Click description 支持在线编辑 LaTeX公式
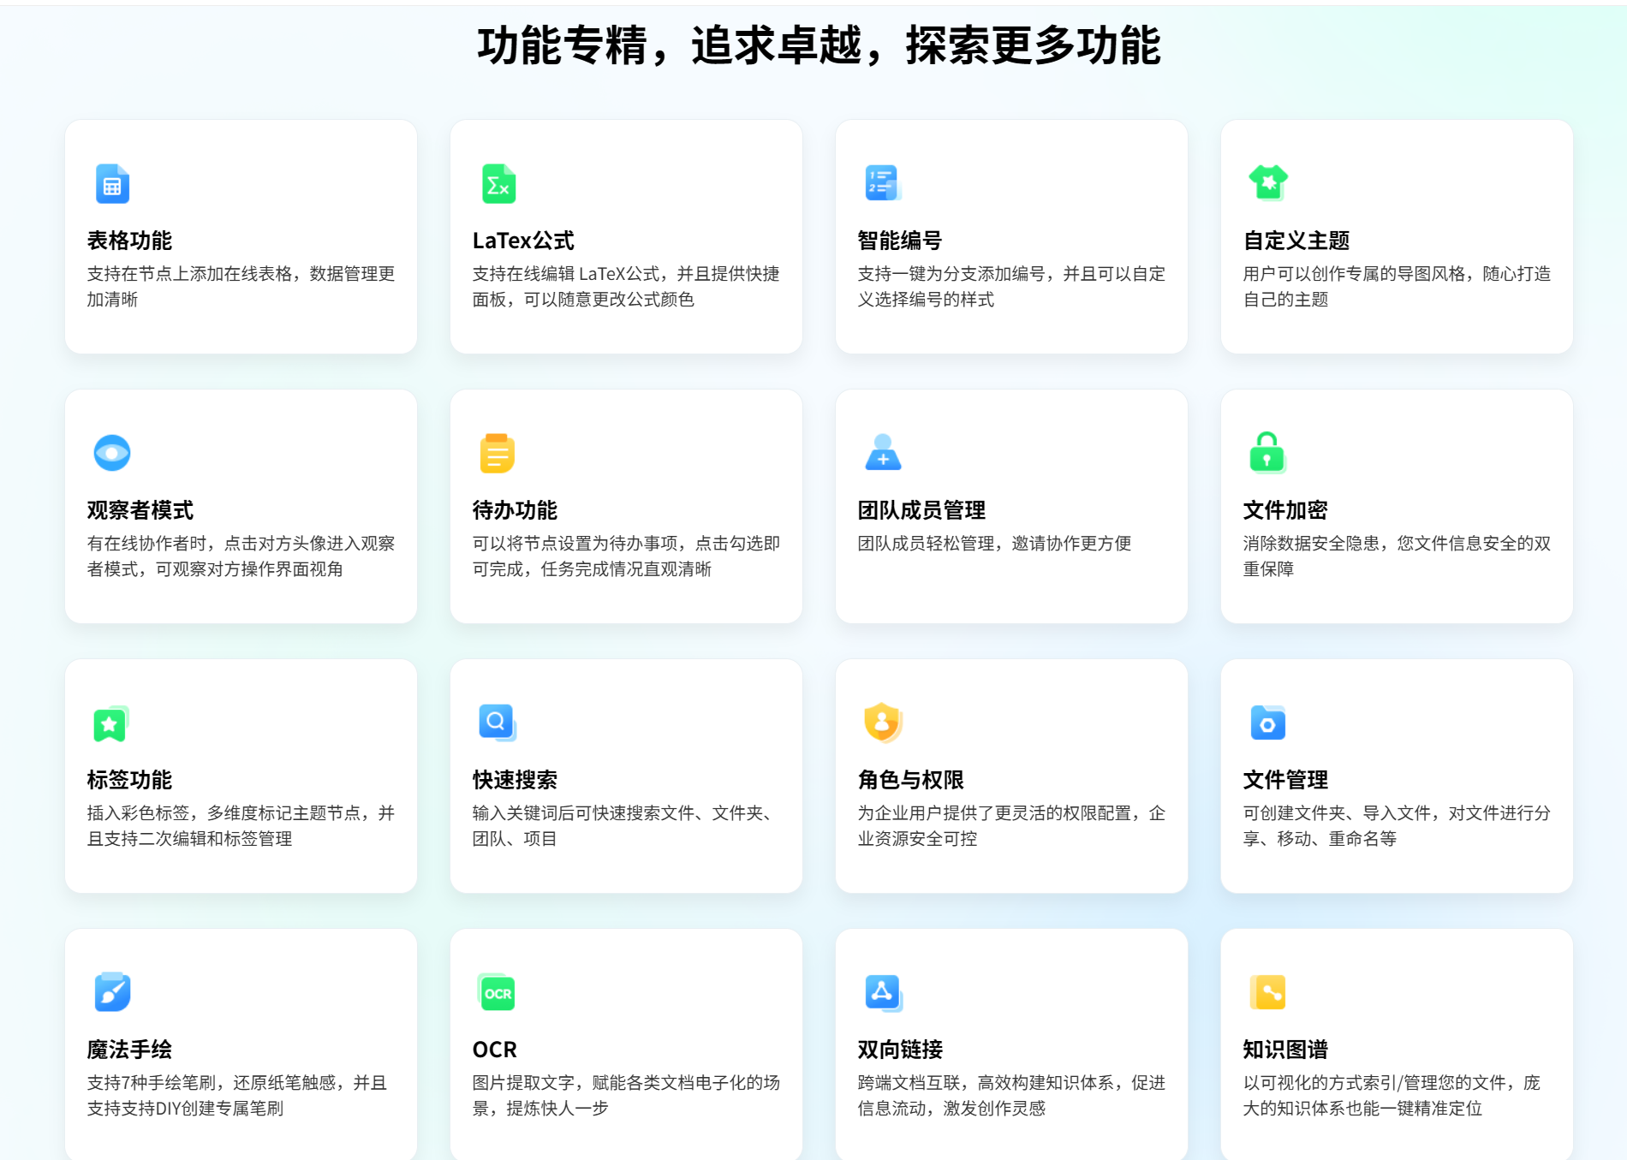Image resolution: width=1627 pixels, height=1160 pixels. pos(566,274)
